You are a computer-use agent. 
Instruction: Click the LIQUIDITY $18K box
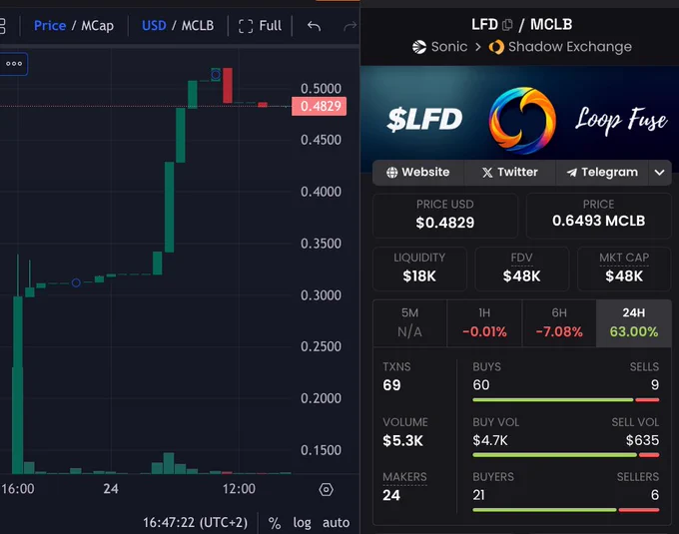coord(419,268)
